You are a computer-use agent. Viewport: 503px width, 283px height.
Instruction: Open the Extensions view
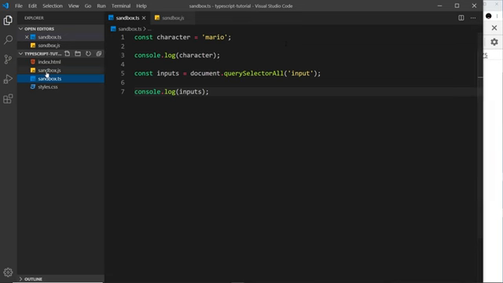[8, 99]
